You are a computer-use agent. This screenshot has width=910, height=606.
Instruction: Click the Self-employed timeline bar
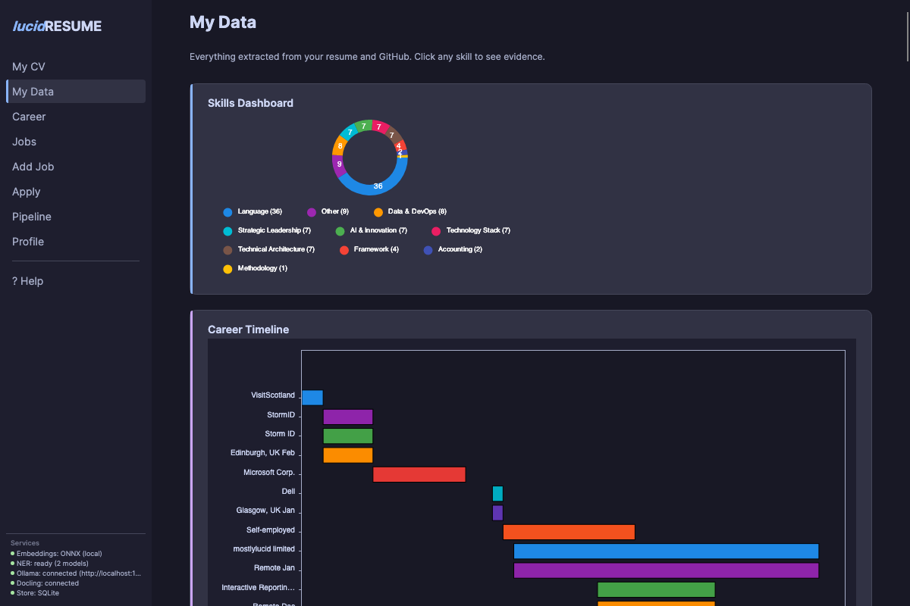(569, 532)
